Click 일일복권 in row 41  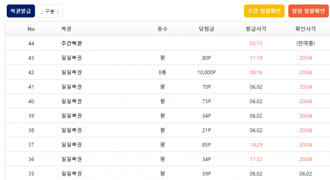pos(72,87)
